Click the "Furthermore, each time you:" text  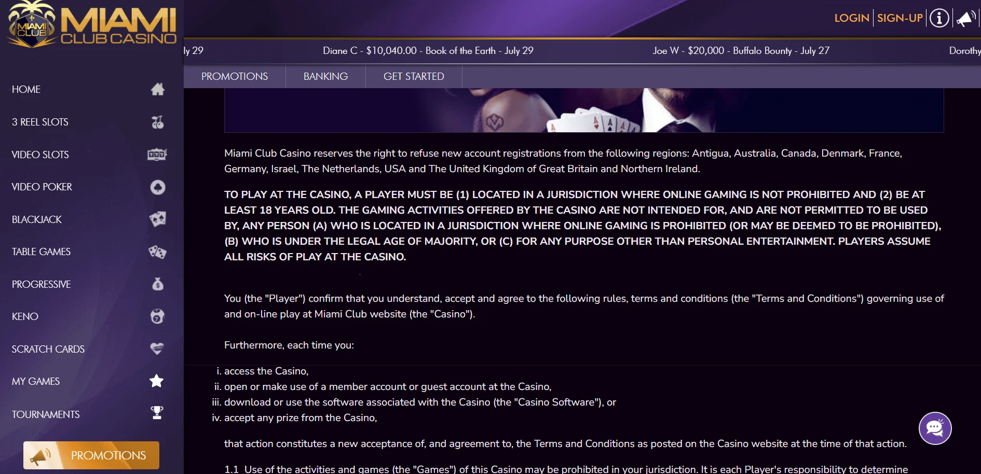289,345
